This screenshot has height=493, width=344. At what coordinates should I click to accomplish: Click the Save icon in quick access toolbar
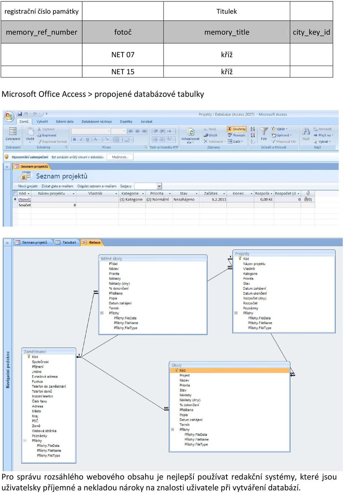pos(20,114)
